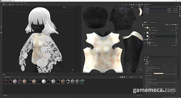
Task: Select the OldTemple material thumbnail
Action: coord(73,82)
